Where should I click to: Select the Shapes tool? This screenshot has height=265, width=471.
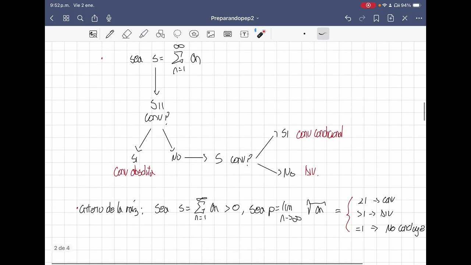coord(160,34)
